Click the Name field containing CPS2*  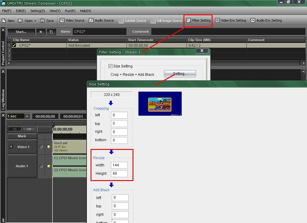100,31
